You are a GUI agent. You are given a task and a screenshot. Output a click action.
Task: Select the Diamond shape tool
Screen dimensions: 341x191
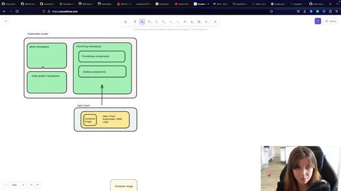[x=156, y=22]
